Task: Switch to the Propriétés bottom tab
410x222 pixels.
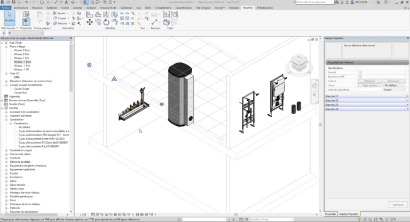Action: tap(330, 214)
